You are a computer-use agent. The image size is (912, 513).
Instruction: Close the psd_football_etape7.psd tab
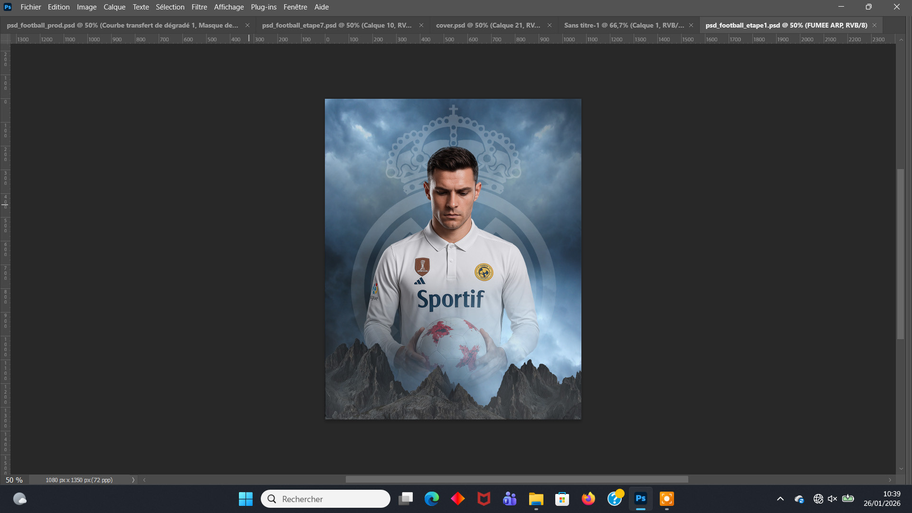(421, 25)
